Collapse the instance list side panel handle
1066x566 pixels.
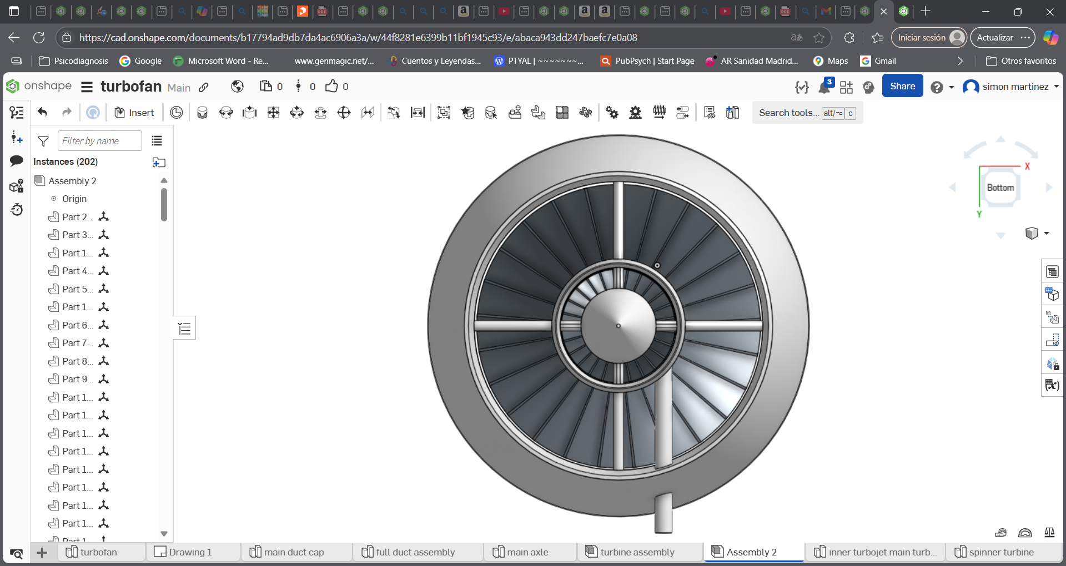(x=184, y=329)
